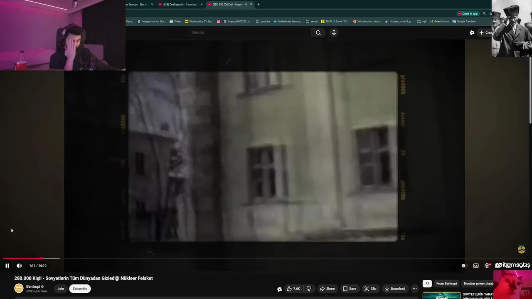This screenshot has width=532, height=299.
Task: Toggle closed captions CC button
Action: click(476, 266)
